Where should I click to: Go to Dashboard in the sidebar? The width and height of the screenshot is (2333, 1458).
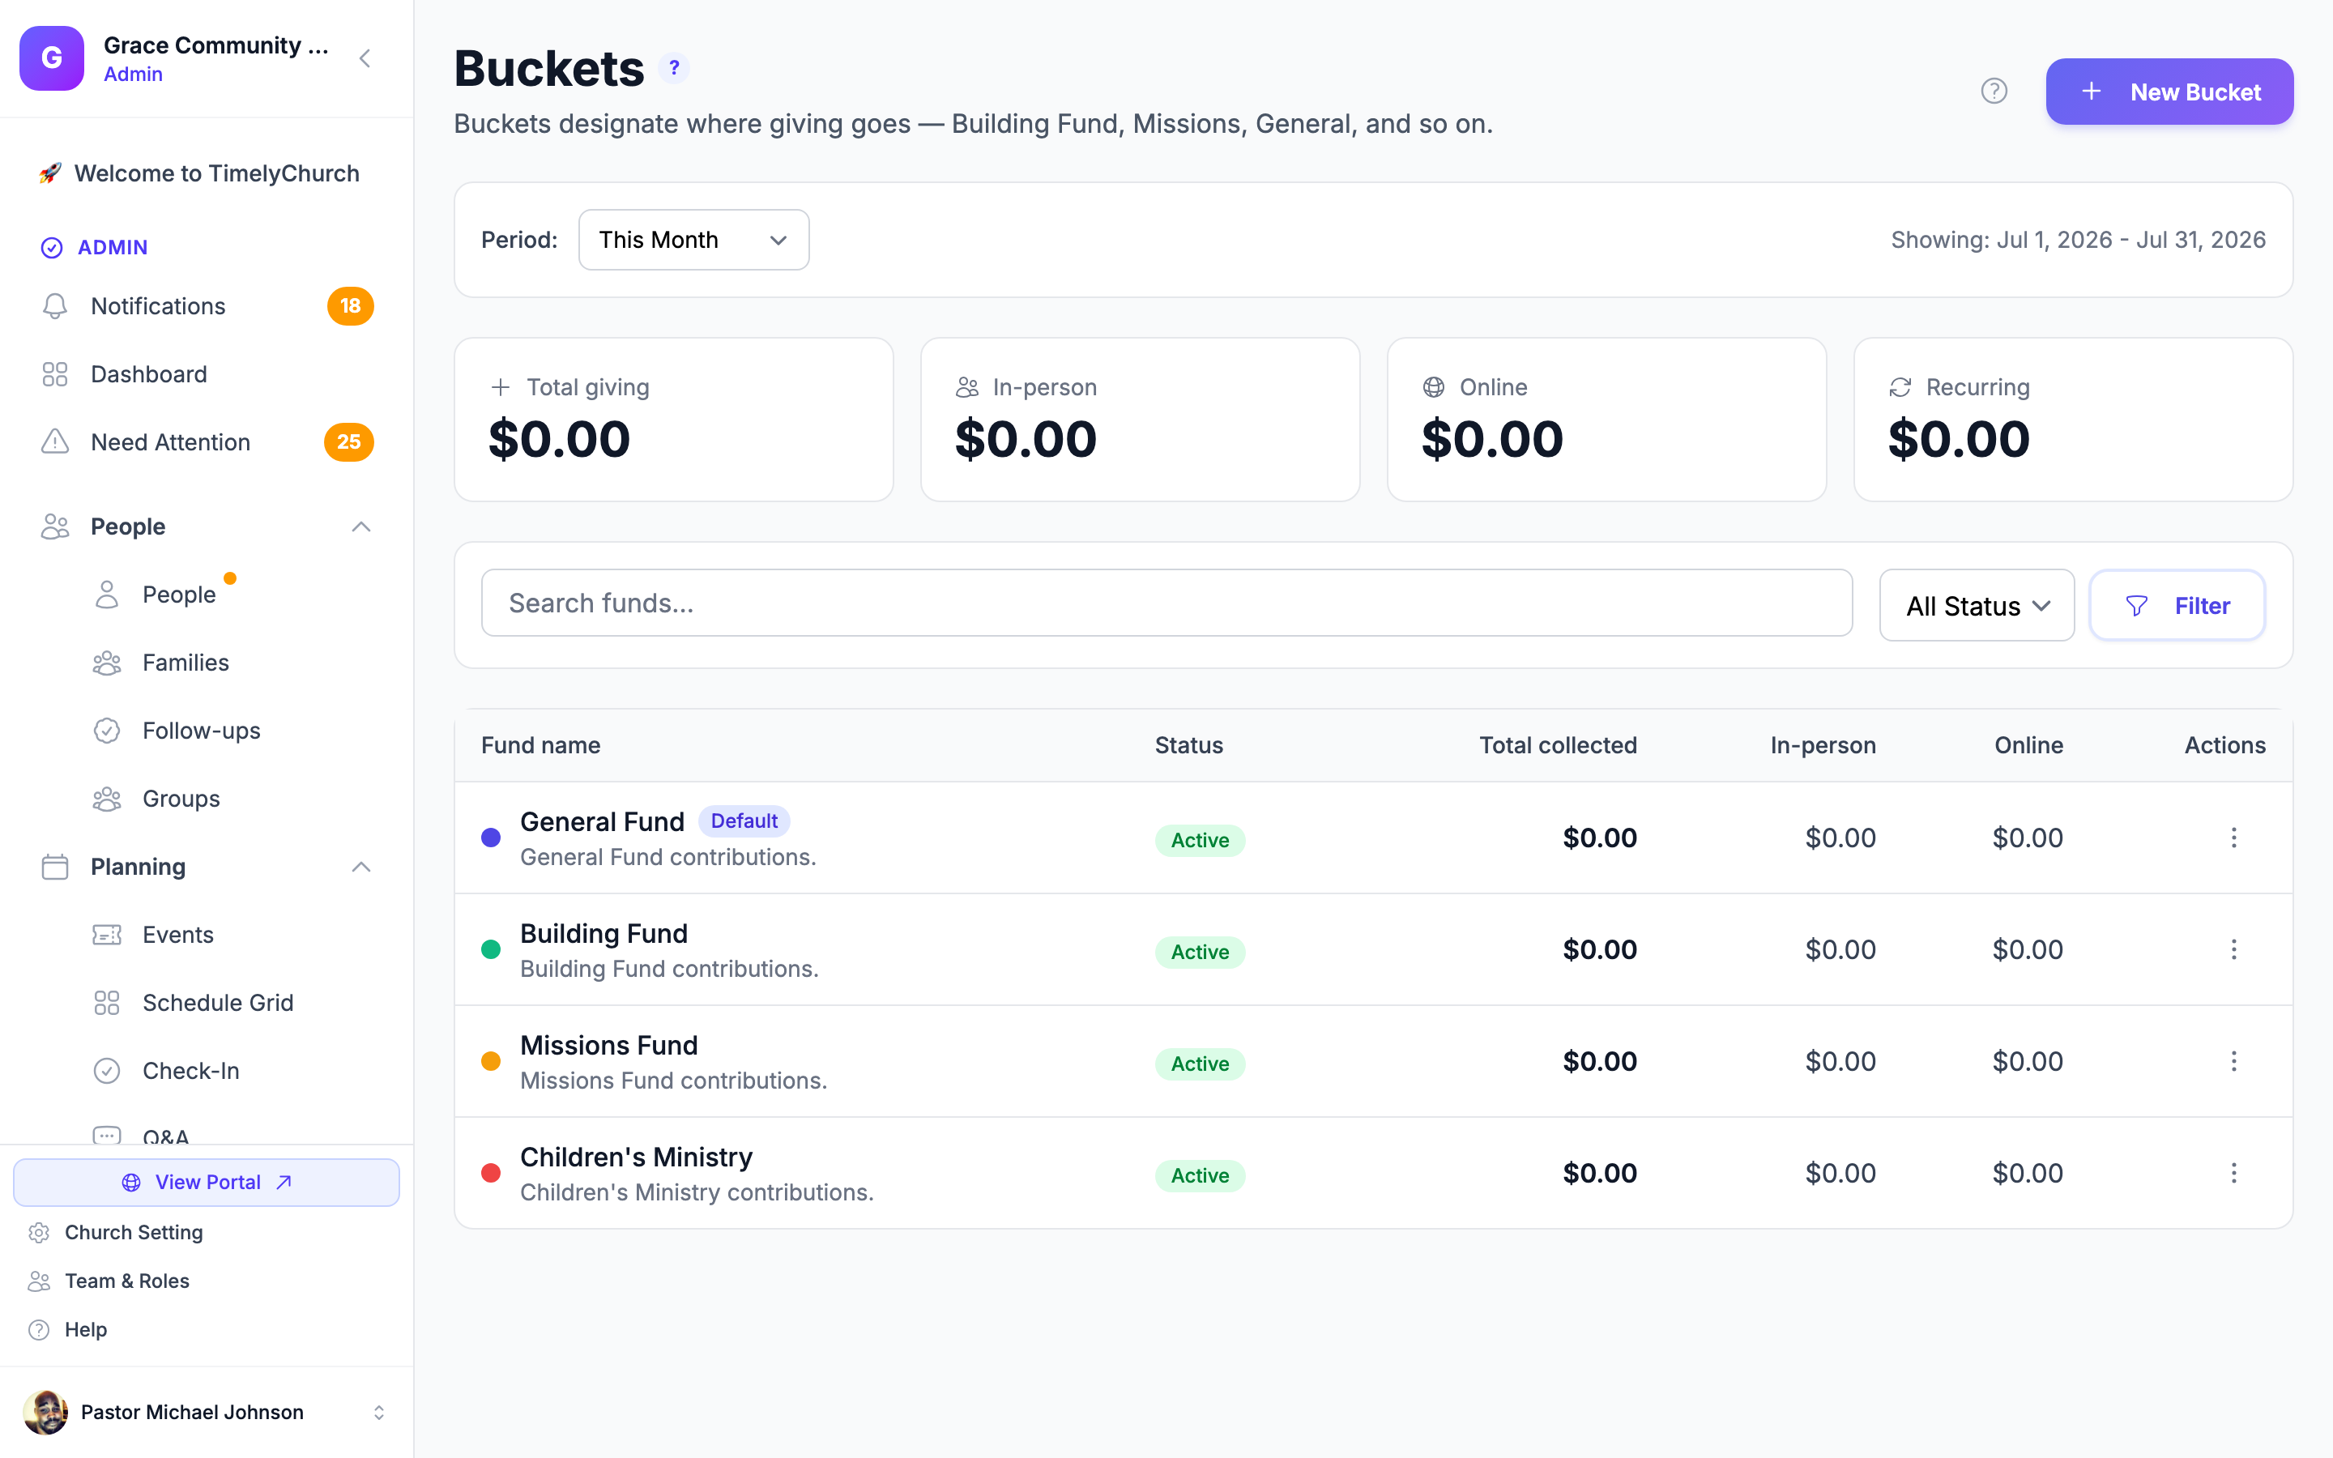(x=207, y=374)
